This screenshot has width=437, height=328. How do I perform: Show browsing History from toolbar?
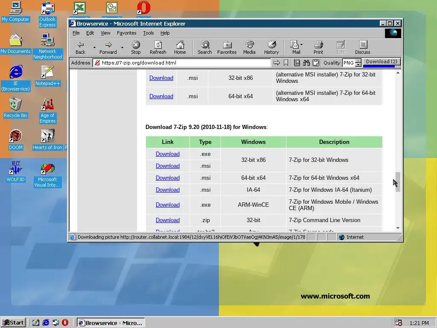[271, 48]
